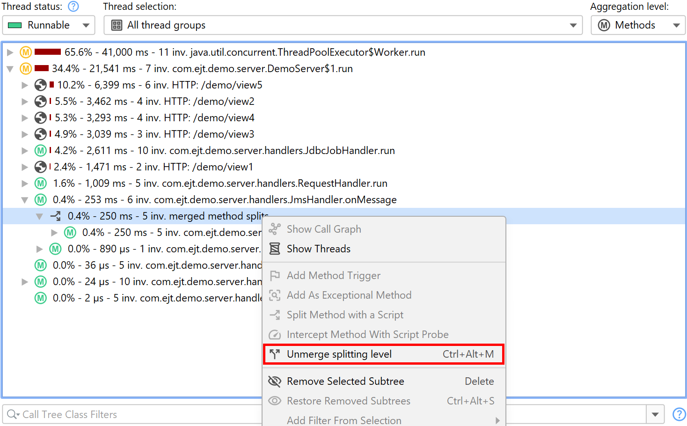Open the Thread status help icon
The height and width of the screenshot is (426, 687).
(73, 7)
